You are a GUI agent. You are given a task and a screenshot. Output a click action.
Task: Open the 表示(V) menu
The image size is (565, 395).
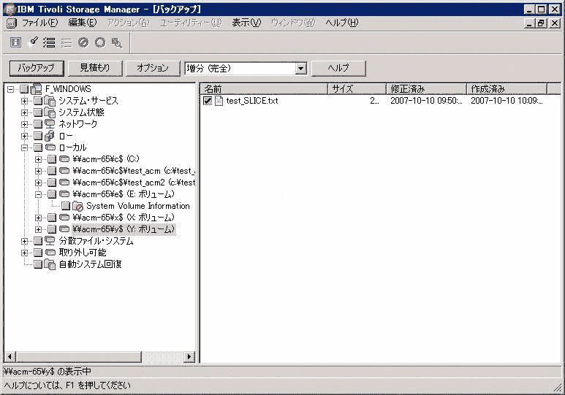246,23
